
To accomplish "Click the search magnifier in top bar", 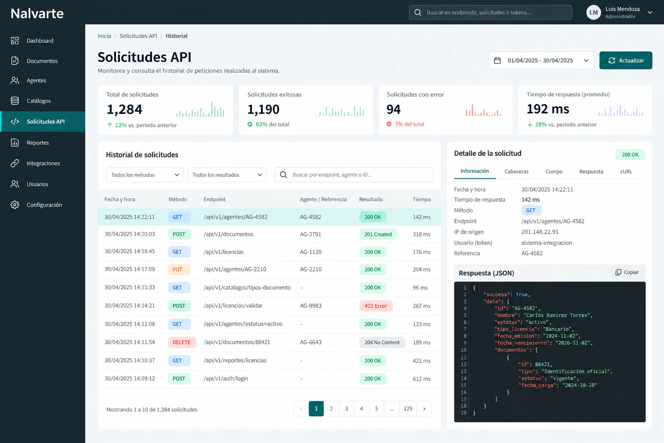I will 418,13.
